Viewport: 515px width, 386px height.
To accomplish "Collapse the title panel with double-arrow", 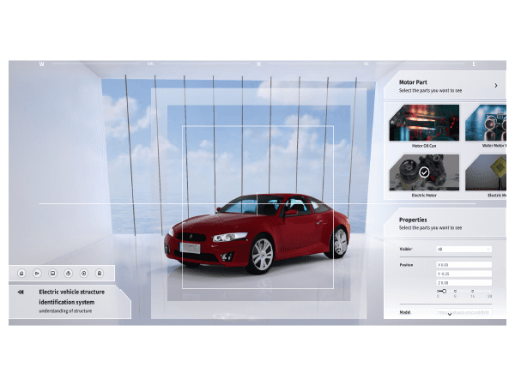I will pos(21,292).
